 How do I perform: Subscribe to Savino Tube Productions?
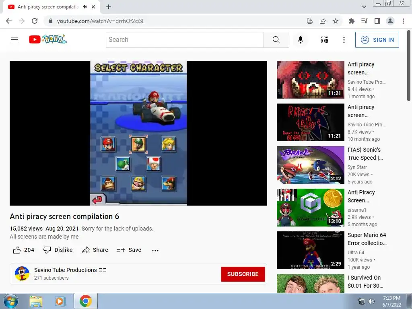(243, 274)
